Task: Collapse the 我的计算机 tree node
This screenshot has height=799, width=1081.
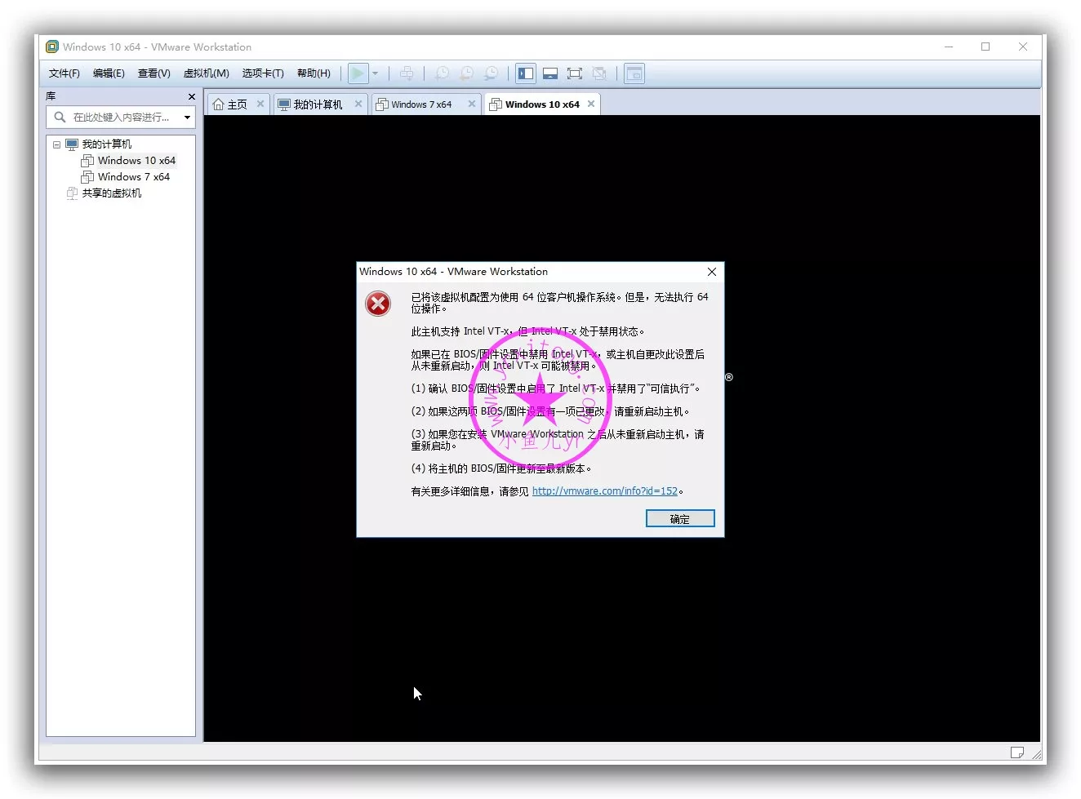Action: pyautogui.click(x=56, y=144)
